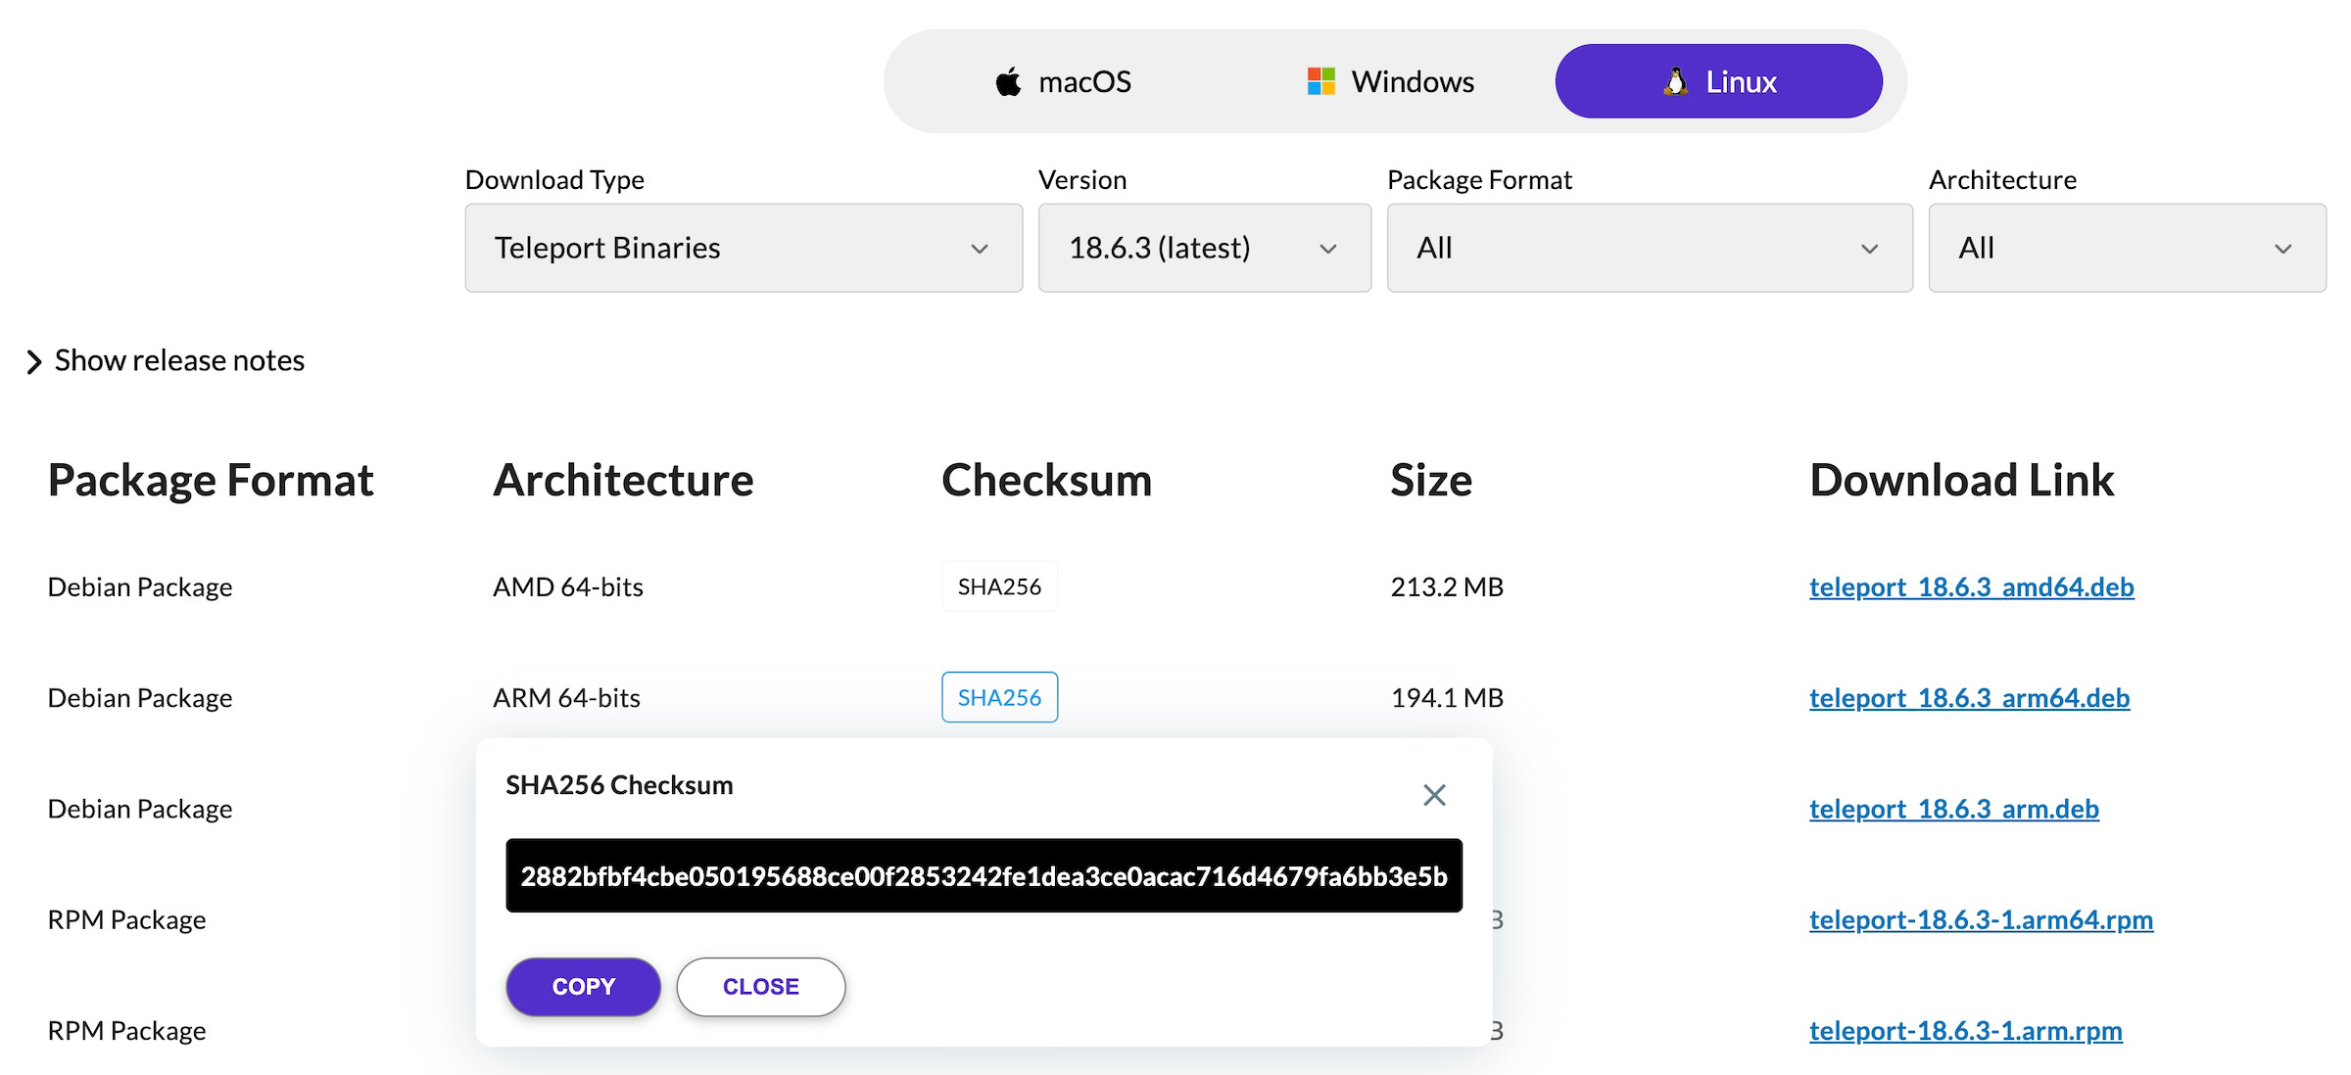Click SHA256 button for AMD 64-bits Debian
Image resolution: width=2351 pixels, height=1075 pixels.
(x=999, y=586)
